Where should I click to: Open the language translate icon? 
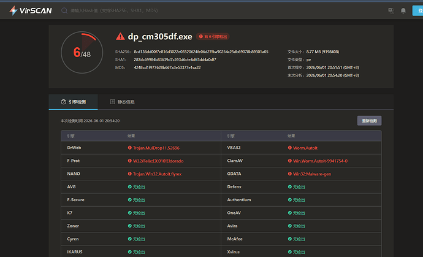(391, 10)
